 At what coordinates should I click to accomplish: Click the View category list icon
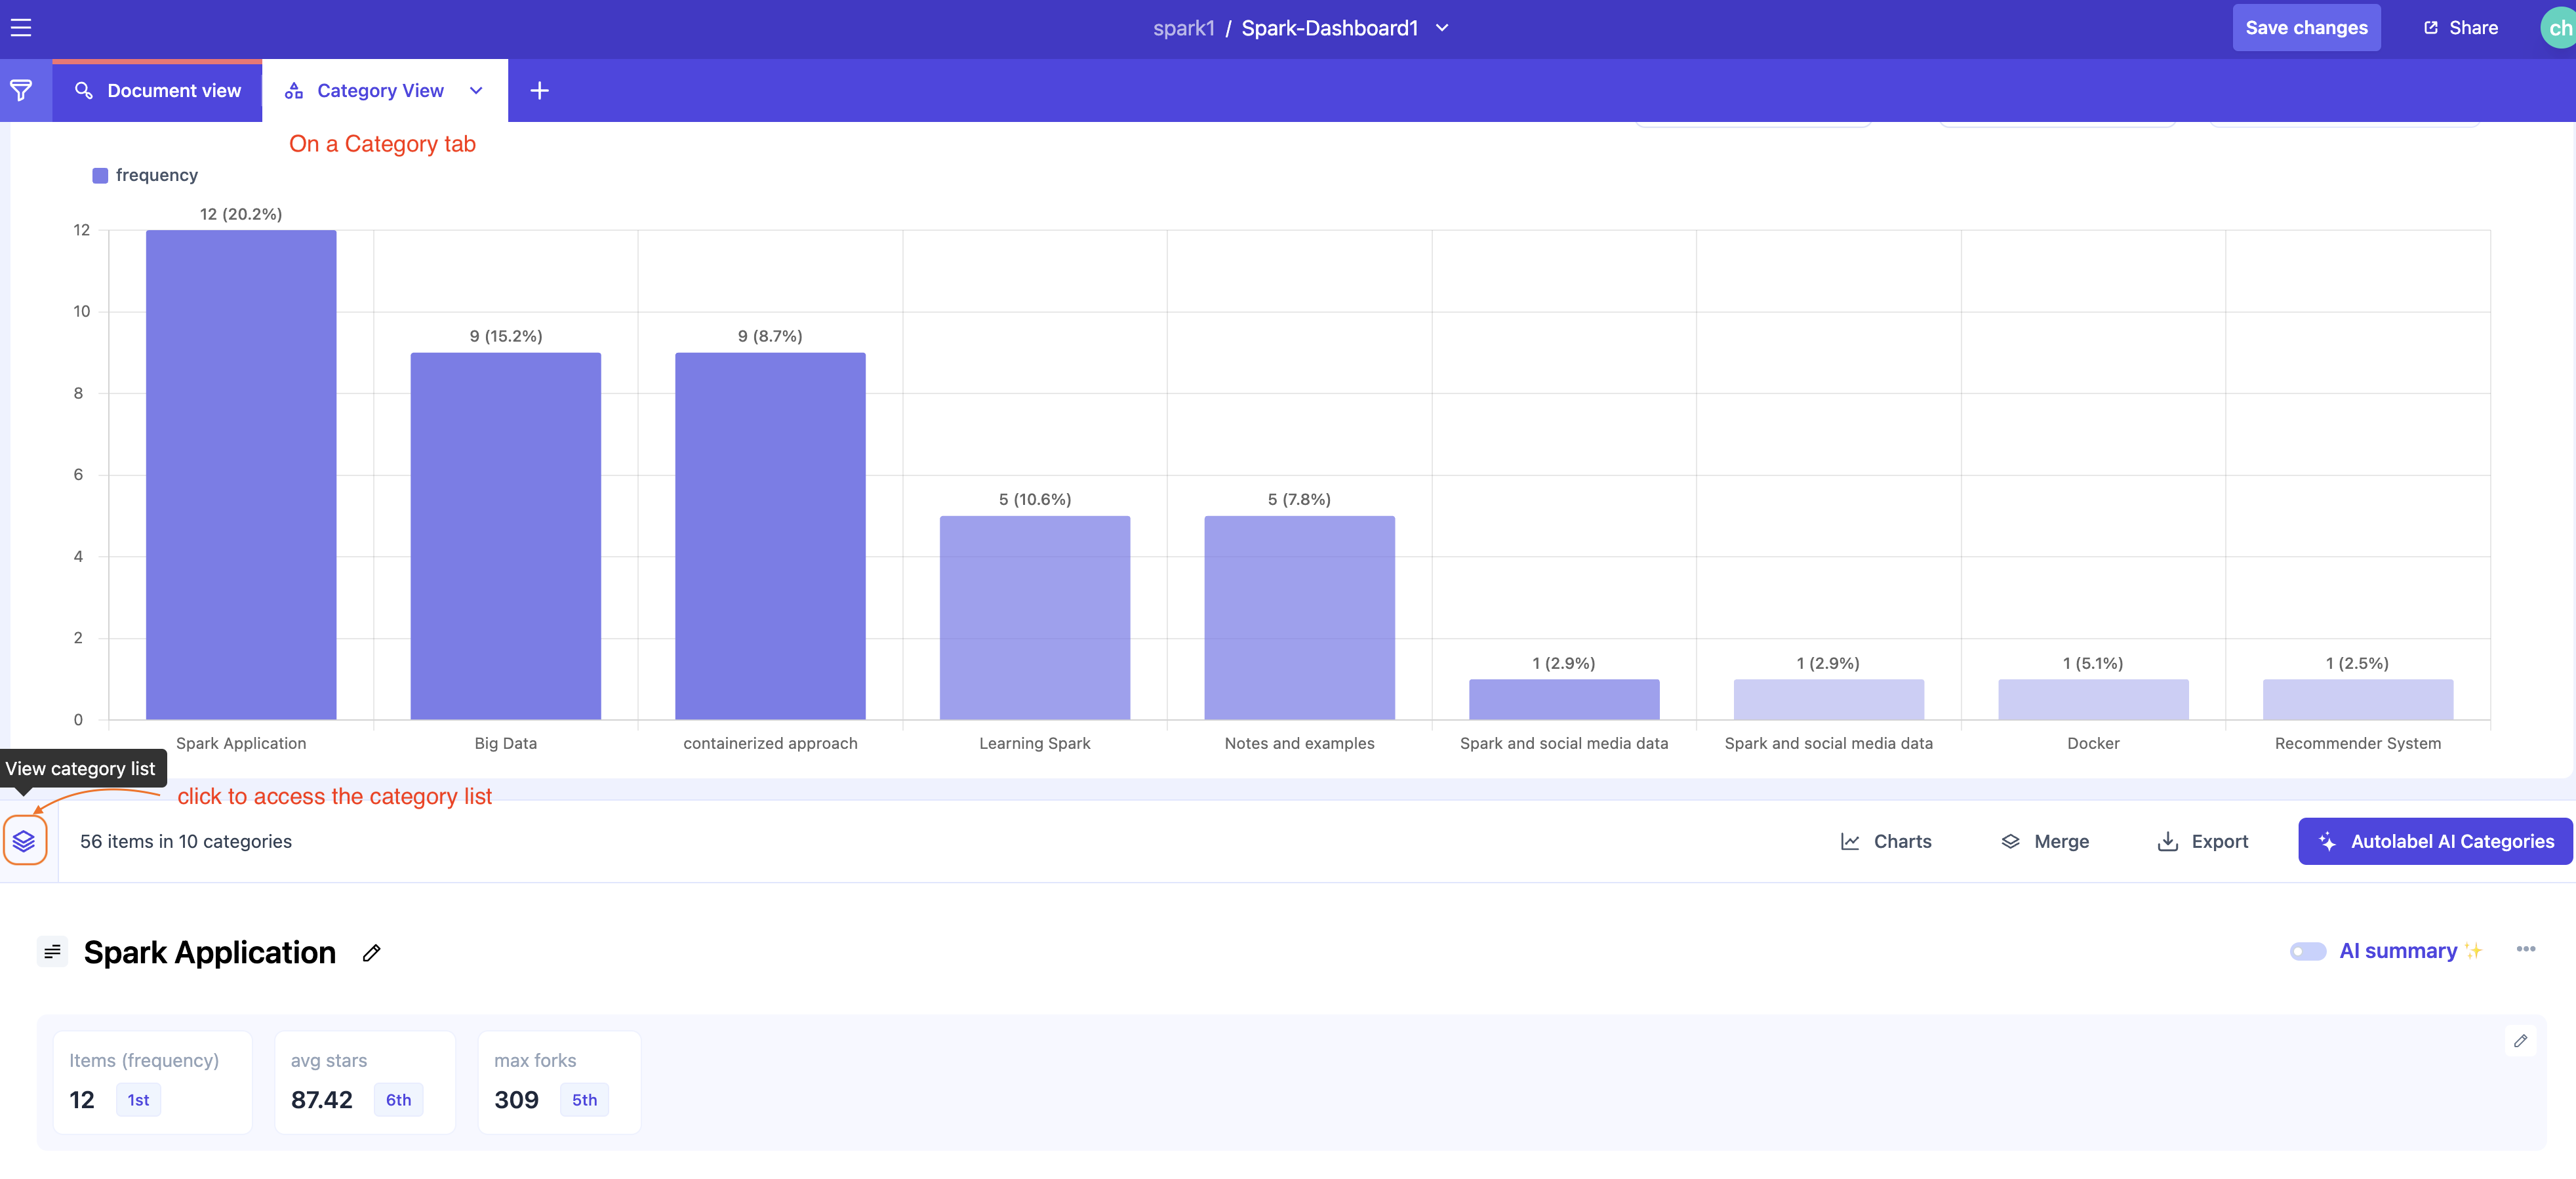[x=24, y=841]
